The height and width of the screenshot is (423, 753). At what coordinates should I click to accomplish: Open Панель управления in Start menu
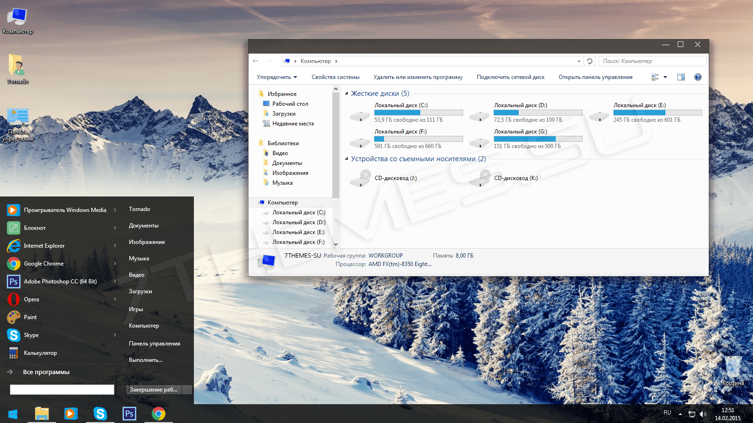[154, 344]
